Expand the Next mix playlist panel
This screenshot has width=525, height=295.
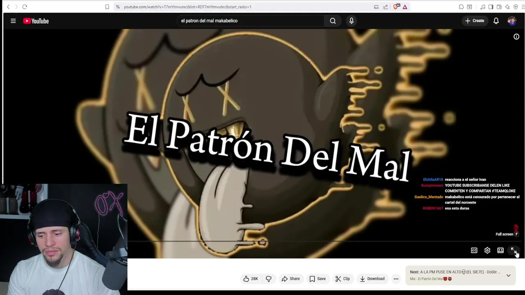point(508,275)
